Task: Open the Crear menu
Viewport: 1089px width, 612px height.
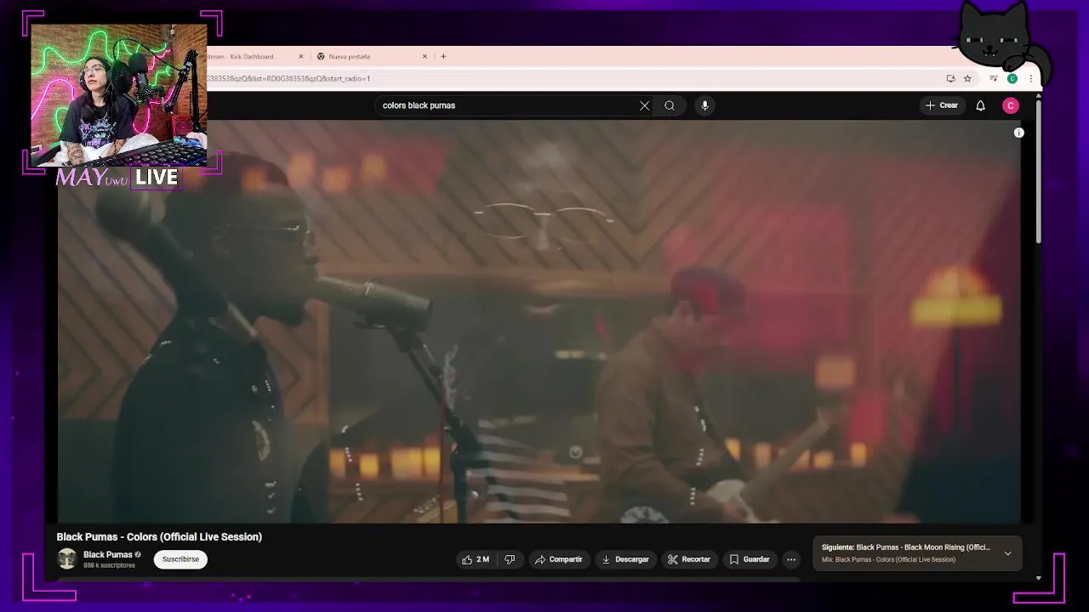Action: (x=942, y=105)
